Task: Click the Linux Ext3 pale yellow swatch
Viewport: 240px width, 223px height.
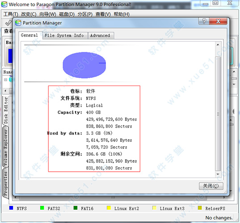Action: pos(154,208)
